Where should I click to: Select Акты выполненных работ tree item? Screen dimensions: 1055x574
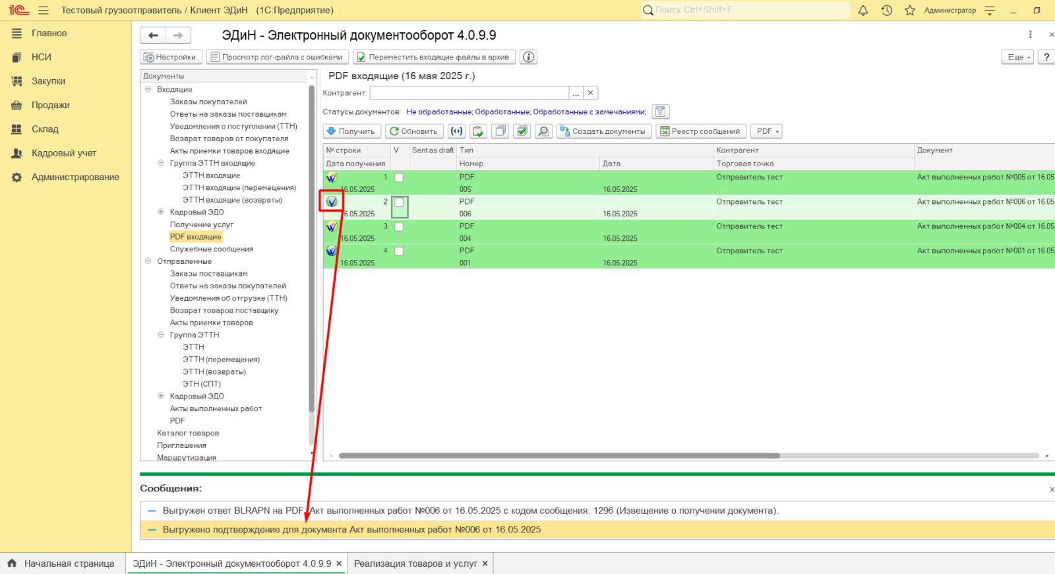216,409
